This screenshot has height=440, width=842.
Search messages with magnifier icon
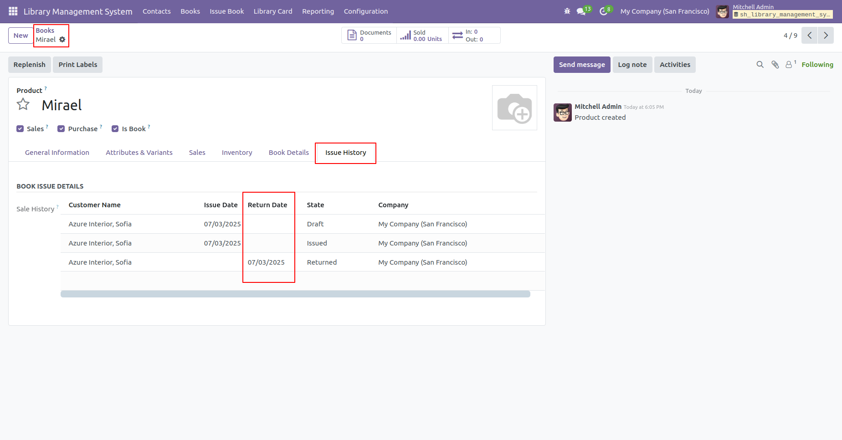[760, 65]
